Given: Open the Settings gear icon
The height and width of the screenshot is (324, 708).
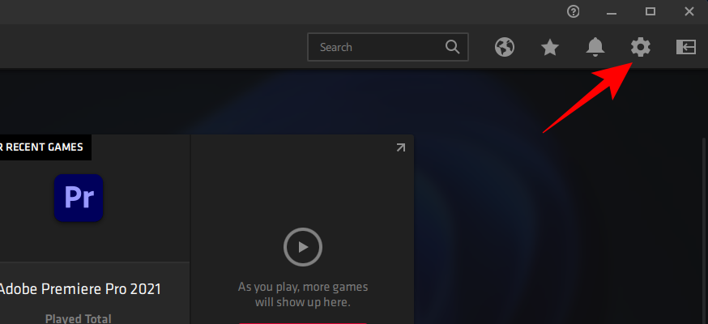Looking at the screenshot, I should pyautogui.click(x=641, y=47).
